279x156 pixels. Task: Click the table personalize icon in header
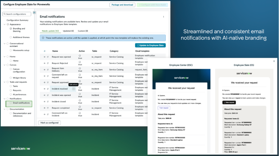pos(44,51)
